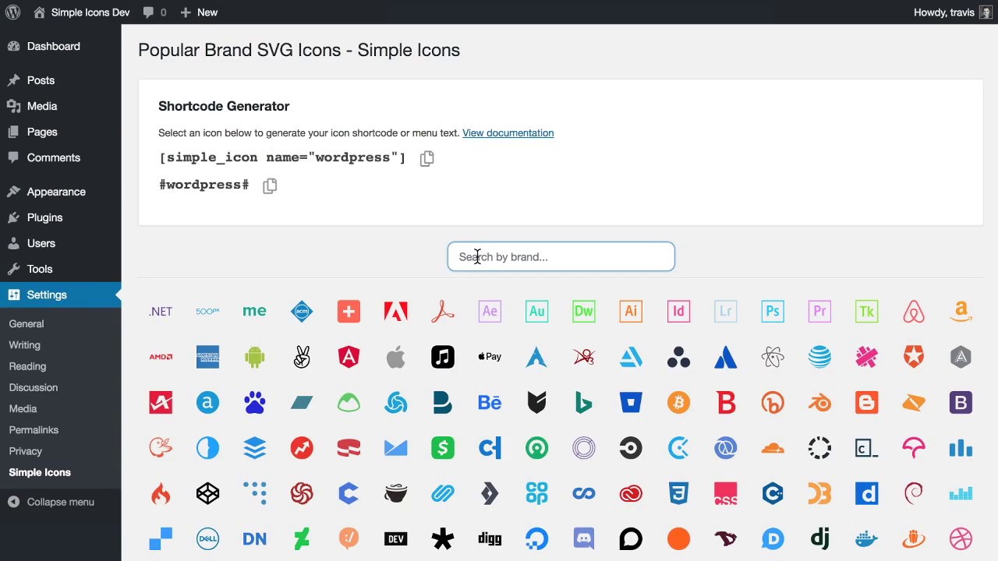The height and width of the screenshot is (561, 998).
Task: Open the Plugins menu item
Action: pyautogui.click(x=44, y=217)
